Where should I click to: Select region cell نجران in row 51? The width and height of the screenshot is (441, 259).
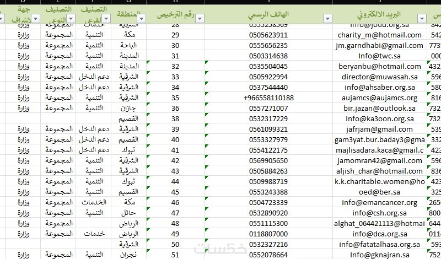pos(129,255)
